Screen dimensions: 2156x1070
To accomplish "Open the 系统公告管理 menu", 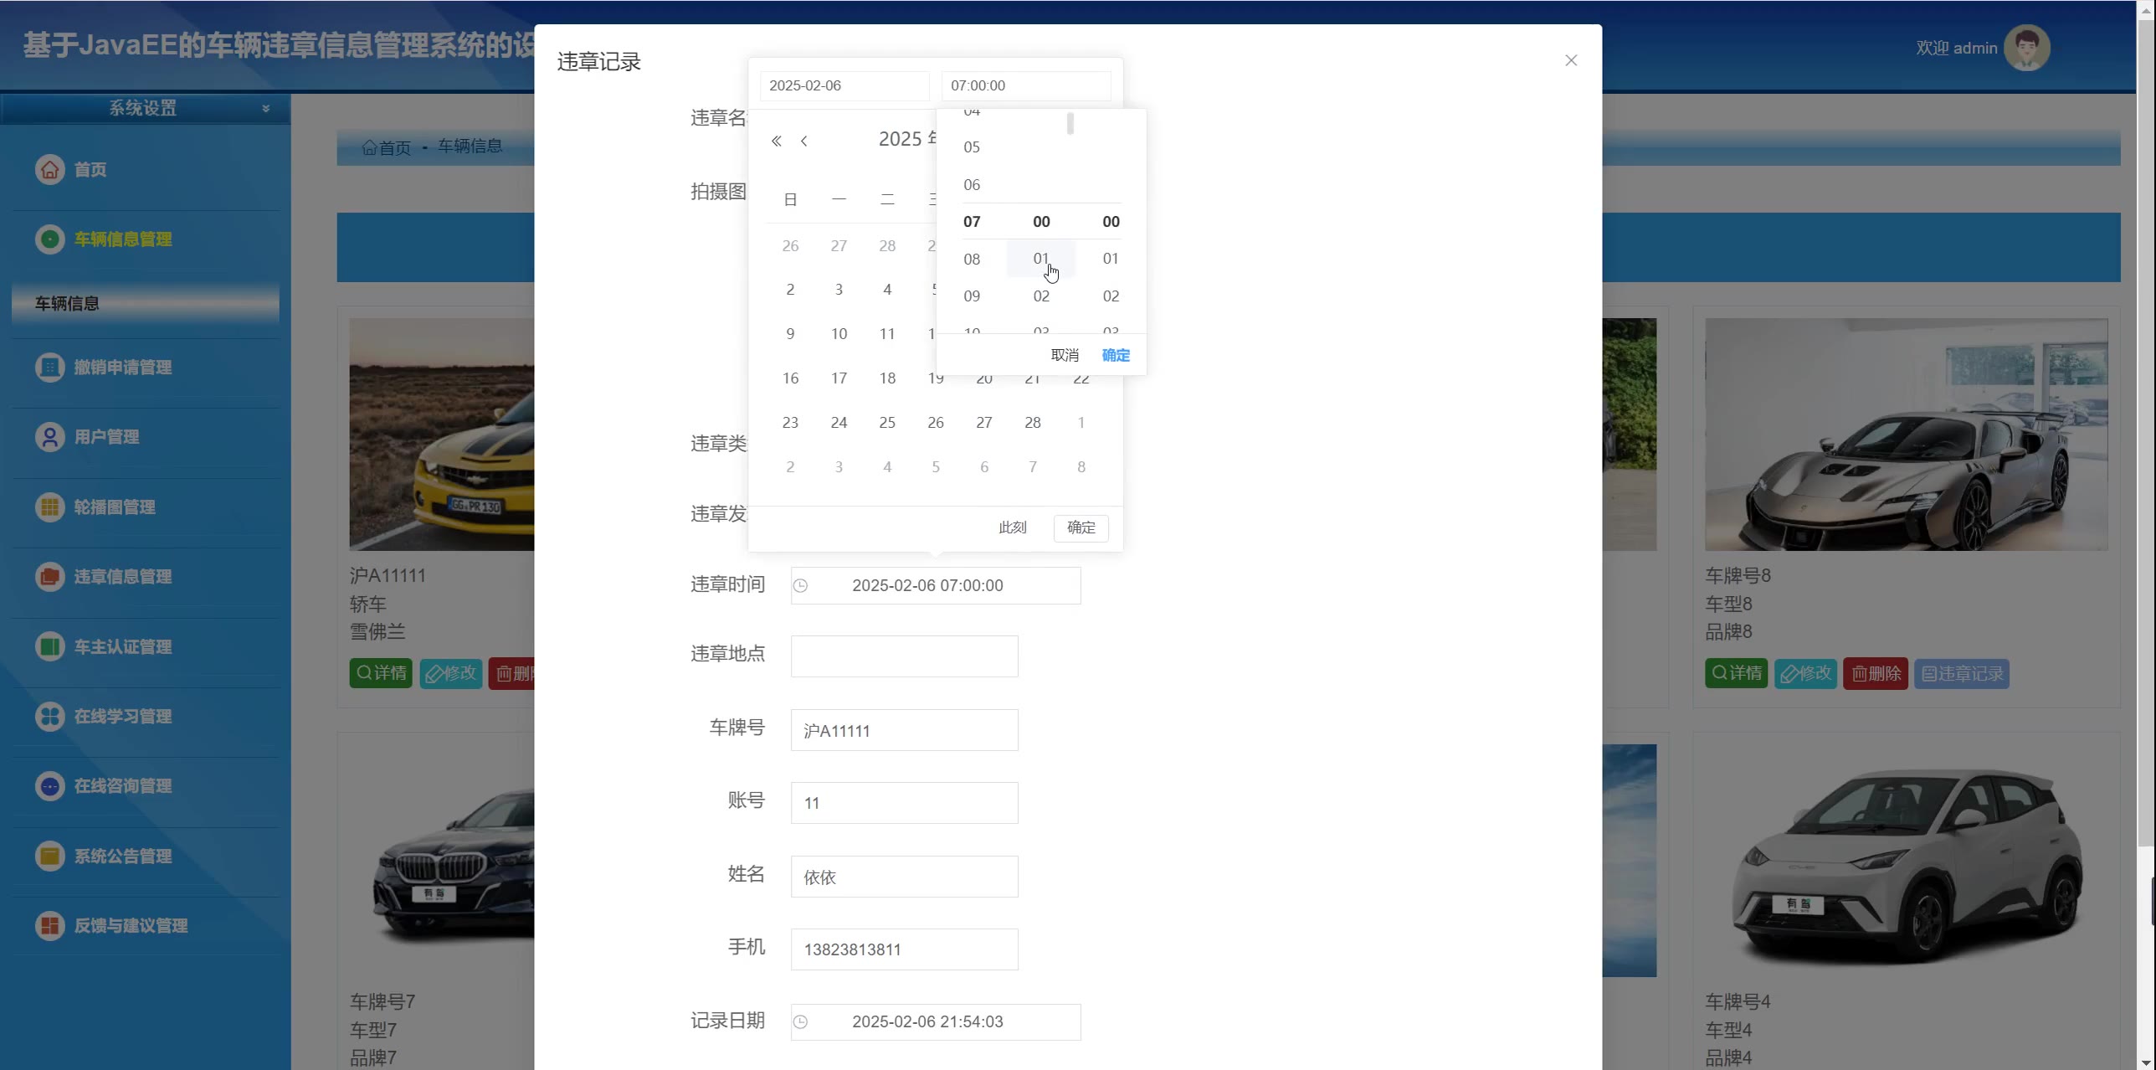I will coord(122,856).
